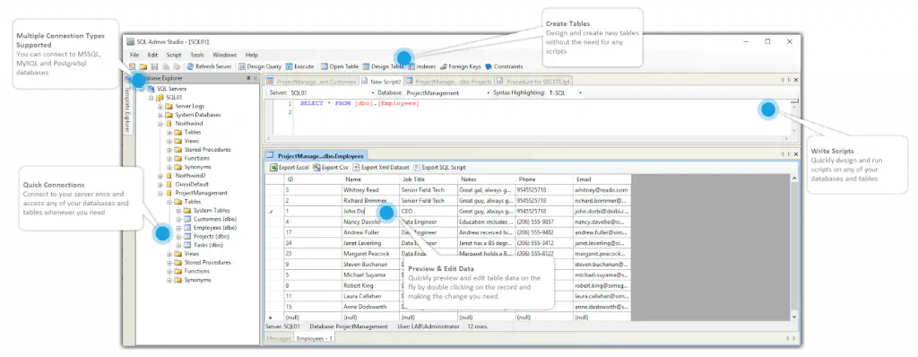The height and width of the screenshot is (357, 918).
Task: Close the active script editor tab
Action: [x=796, y=81]
